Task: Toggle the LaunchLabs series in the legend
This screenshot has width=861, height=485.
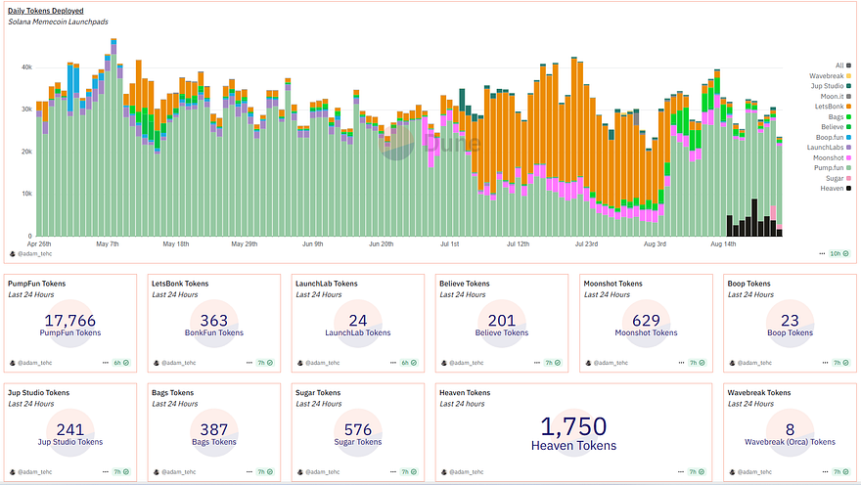Action: 829,147
